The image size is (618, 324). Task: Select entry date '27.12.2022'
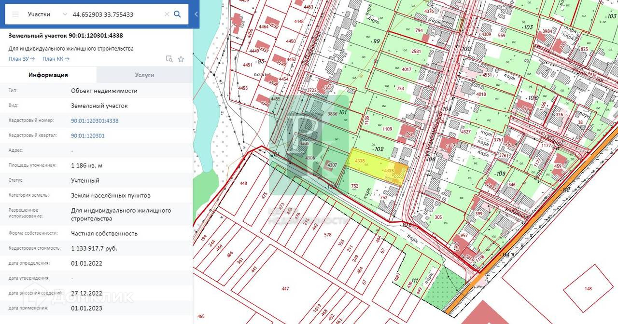tap(86, 293)
